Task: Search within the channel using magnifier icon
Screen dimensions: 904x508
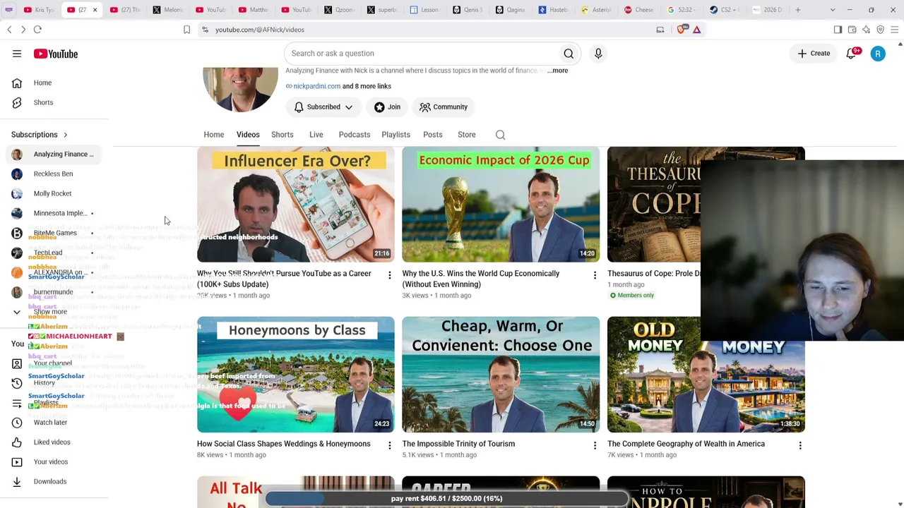Action: (x=500, y=135)
